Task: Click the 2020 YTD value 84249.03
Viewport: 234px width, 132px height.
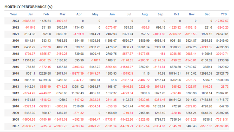Action: pos(222,41)
